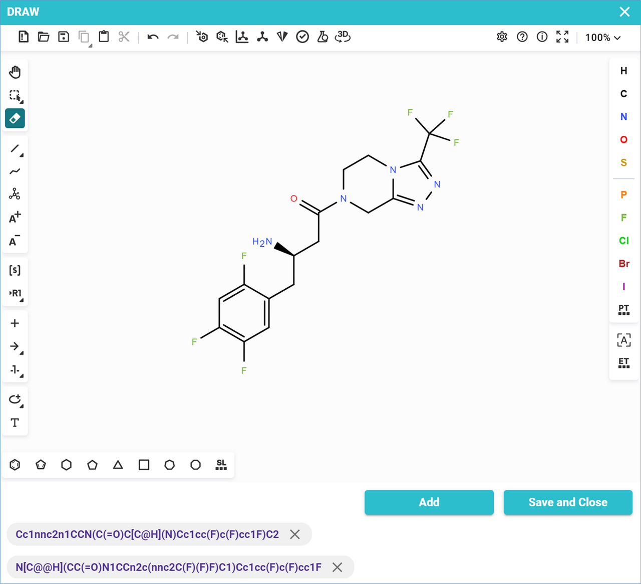Remove the first SMILES string chip

(295, 534)
